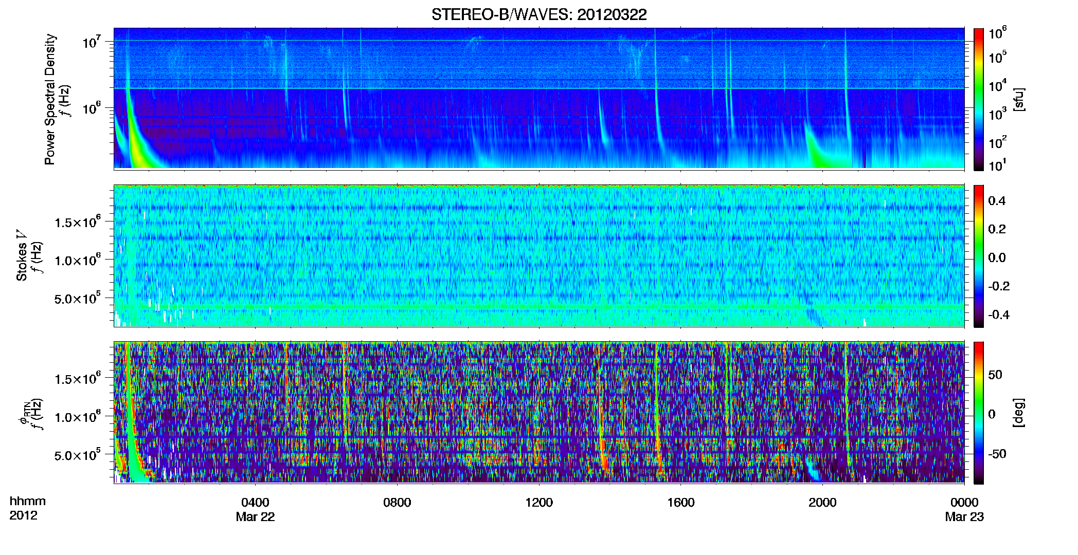Click the Power Spectral Density axis label
The height and width of the screenshot is (555, 1078).
49,99
